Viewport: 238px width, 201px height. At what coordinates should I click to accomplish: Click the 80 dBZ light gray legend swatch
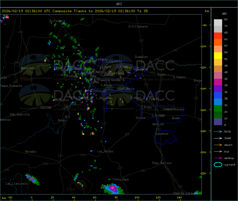pyautogui.click(x=218, y=22)
